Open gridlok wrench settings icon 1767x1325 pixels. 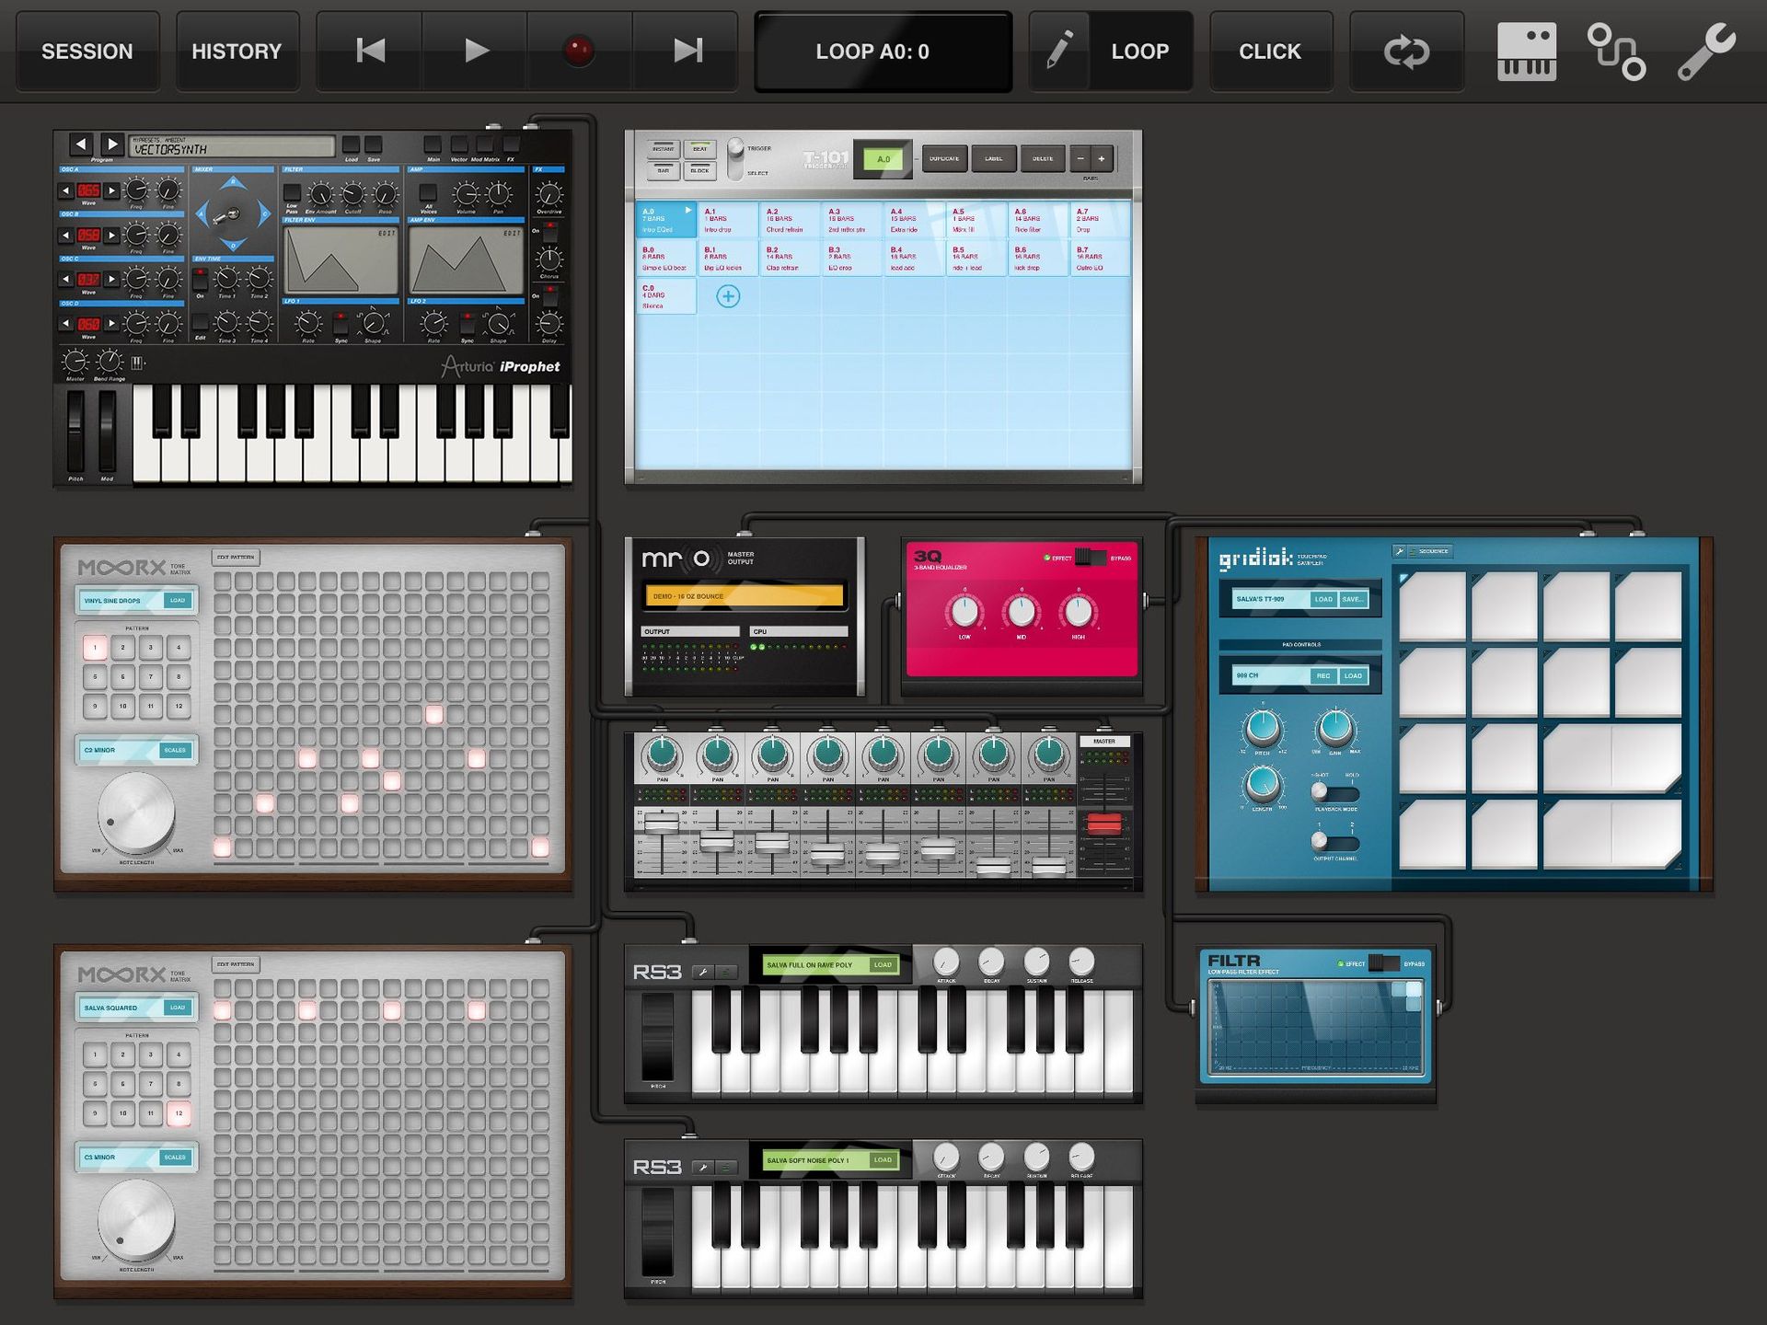pos(1400,551)
